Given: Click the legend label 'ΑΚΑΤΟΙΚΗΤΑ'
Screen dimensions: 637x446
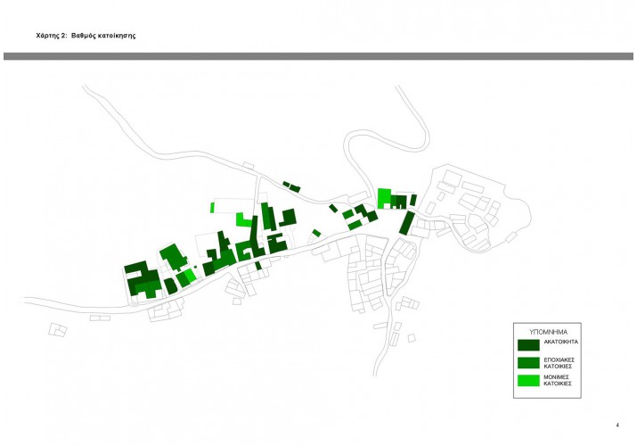Looking at the screenshot, I should click(560, 342).
